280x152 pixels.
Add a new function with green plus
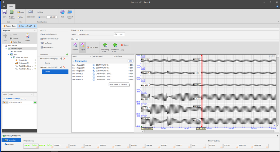pos(67,54)
